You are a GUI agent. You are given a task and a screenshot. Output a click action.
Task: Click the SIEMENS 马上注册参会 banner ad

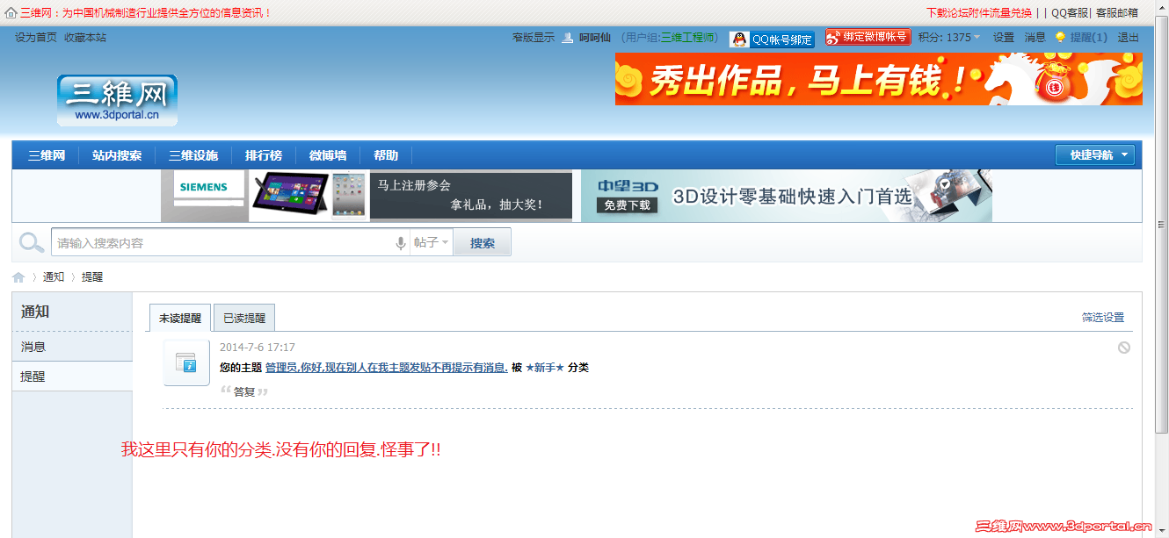point(367,196)
